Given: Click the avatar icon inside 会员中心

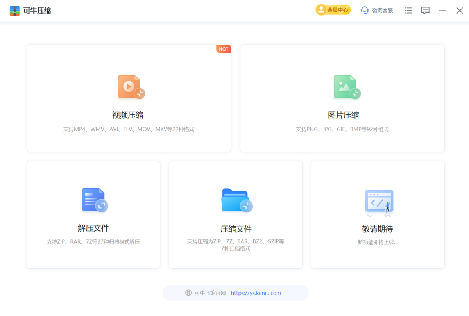Looking at the screenshot, I should tap(320, 10).
